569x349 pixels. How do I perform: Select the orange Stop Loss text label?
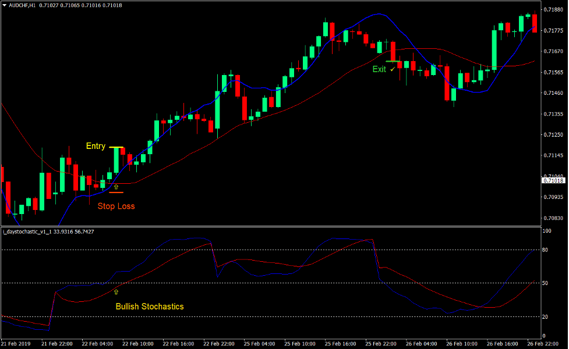[x=116, y=205]
